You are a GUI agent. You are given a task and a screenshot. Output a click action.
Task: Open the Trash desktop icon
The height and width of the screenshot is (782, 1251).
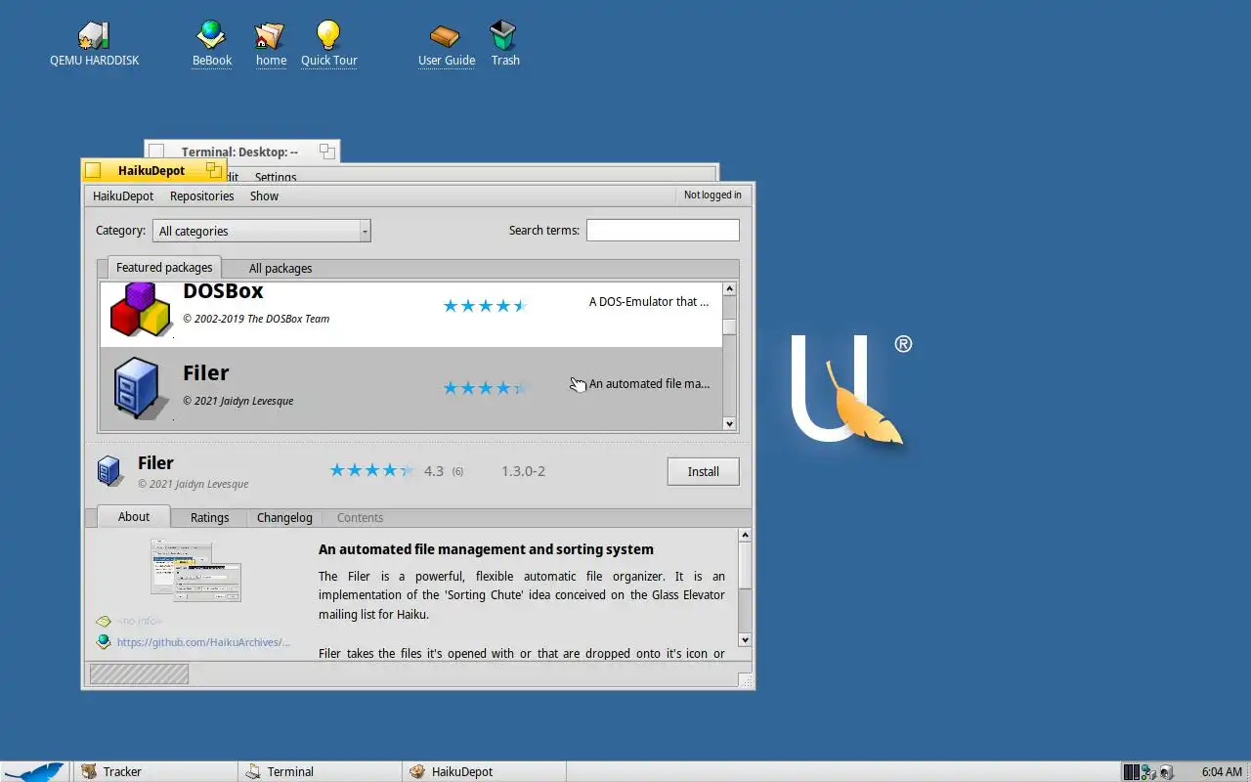click(503, 35)
